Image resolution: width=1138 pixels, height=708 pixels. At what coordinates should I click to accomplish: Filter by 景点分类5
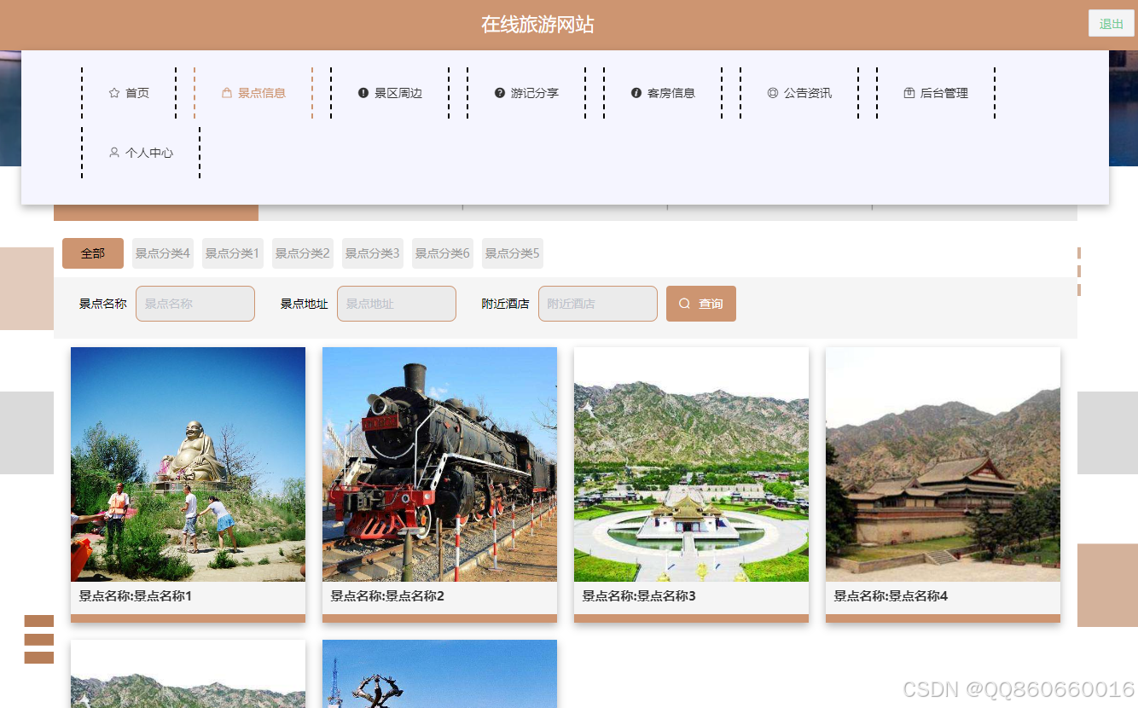point(513,253)
